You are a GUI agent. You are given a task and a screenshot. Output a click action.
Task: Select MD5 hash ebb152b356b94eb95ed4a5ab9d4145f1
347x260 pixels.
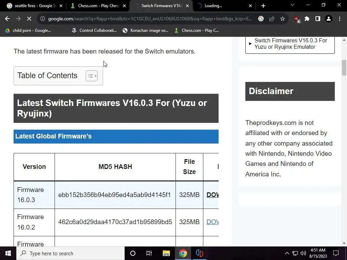pos(115,195)
